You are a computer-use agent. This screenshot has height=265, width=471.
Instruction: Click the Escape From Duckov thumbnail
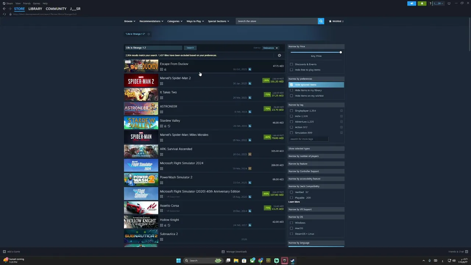tap(141, 66)
